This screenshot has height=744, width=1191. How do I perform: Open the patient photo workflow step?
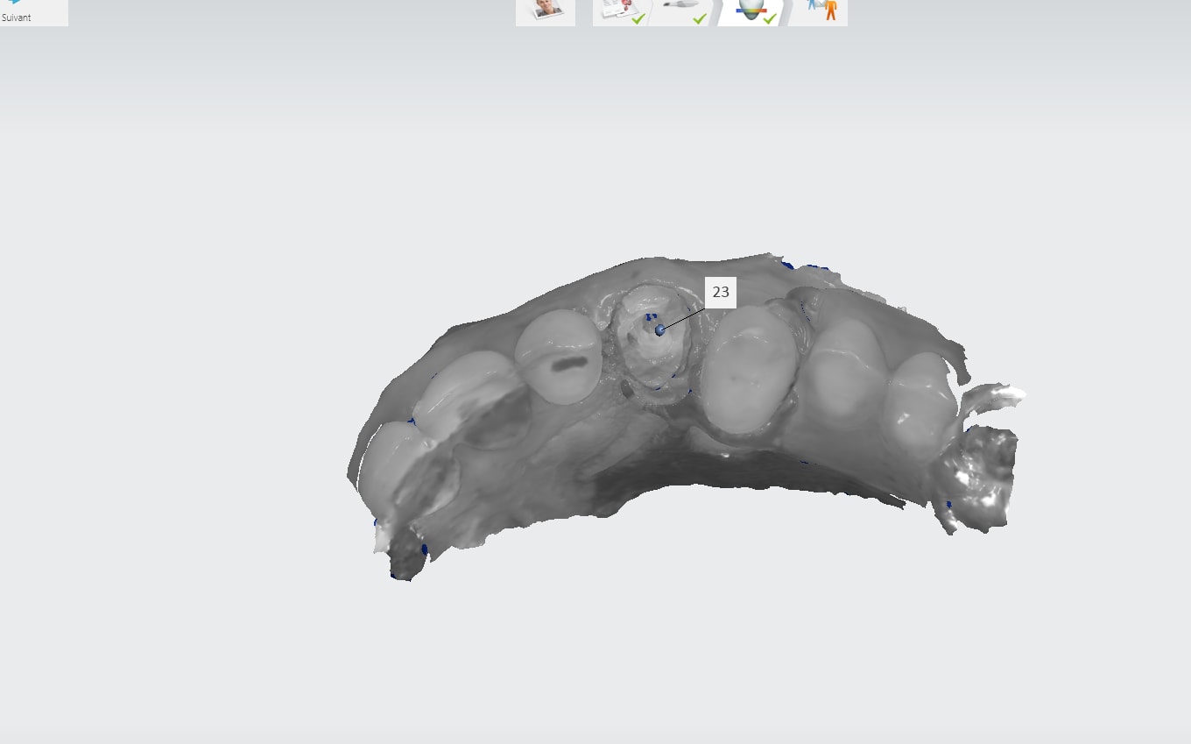click(x=546, y=11)
